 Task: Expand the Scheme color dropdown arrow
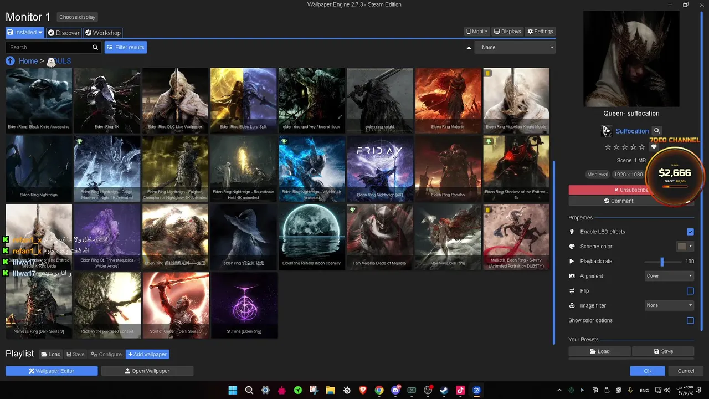coord(690,247)
